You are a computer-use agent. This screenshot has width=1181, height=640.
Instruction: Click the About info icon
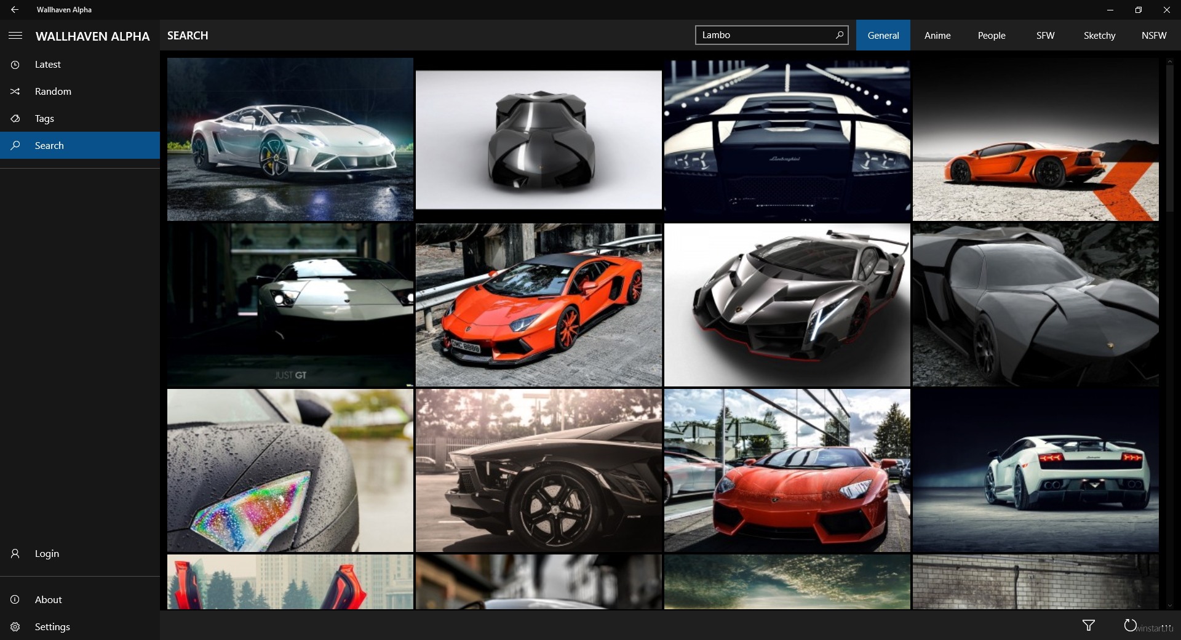point(15,599)
